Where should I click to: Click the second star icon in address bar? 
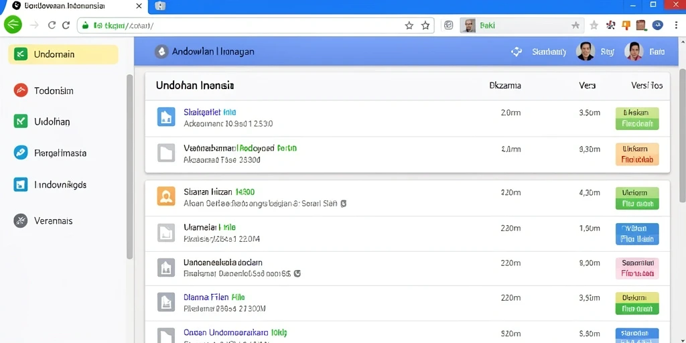pos(425,25)
